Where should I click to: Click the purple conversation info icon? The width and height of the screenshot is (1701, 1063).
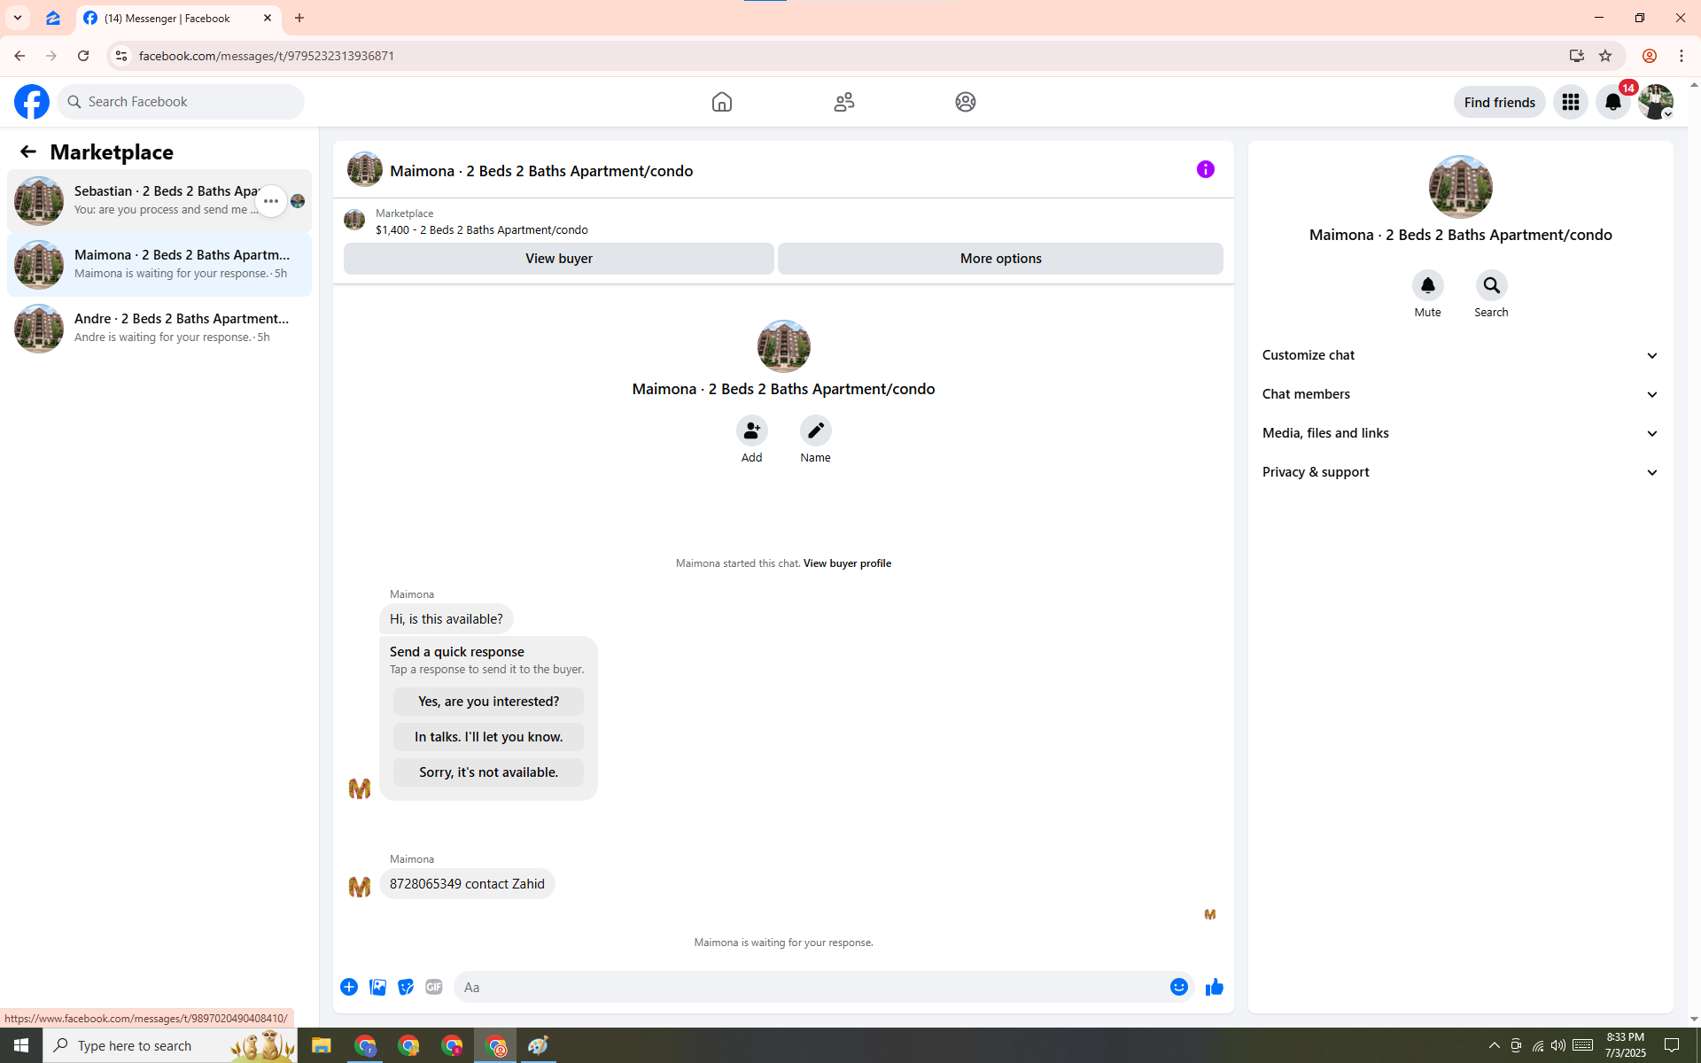(1205, 169)
